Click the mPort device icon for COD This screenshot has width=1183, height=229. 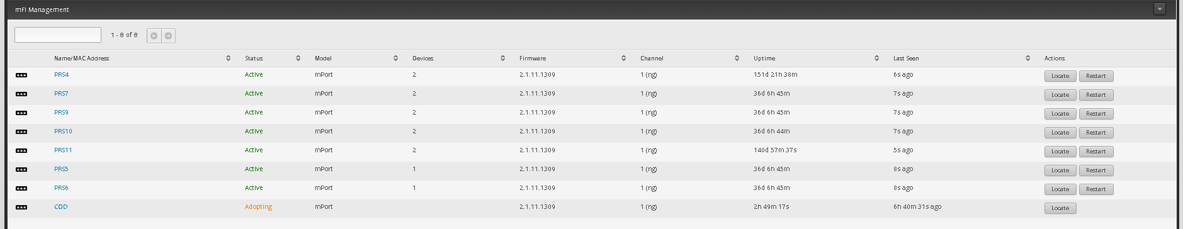pos(21,208)
